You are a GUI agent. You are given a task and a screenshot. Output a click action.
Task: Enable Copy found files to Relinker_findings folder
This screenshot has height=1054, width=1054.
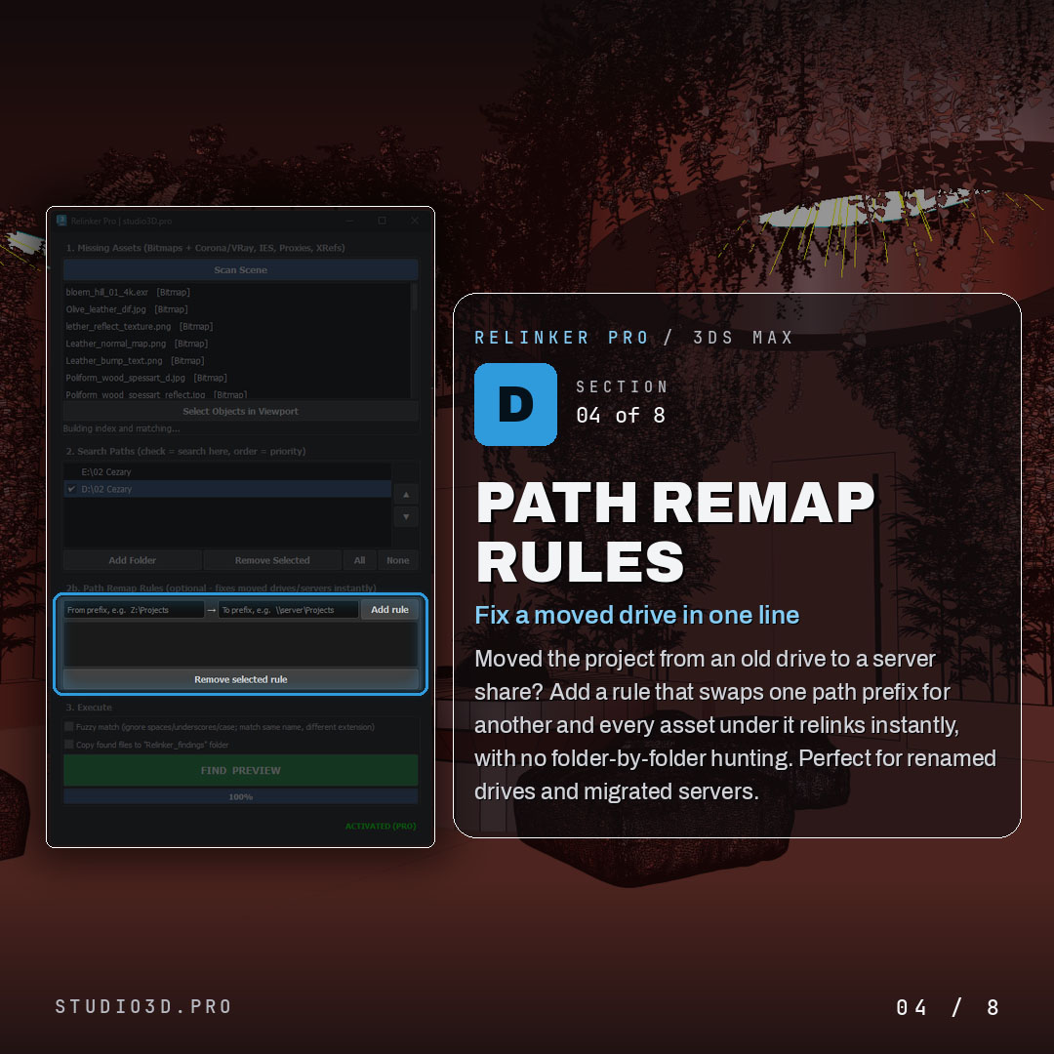point(68,744)
